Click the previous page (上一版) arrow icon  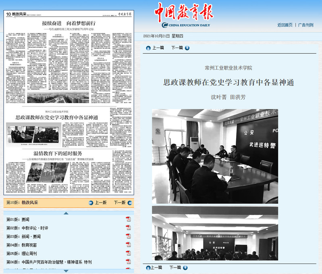[91, 203]
